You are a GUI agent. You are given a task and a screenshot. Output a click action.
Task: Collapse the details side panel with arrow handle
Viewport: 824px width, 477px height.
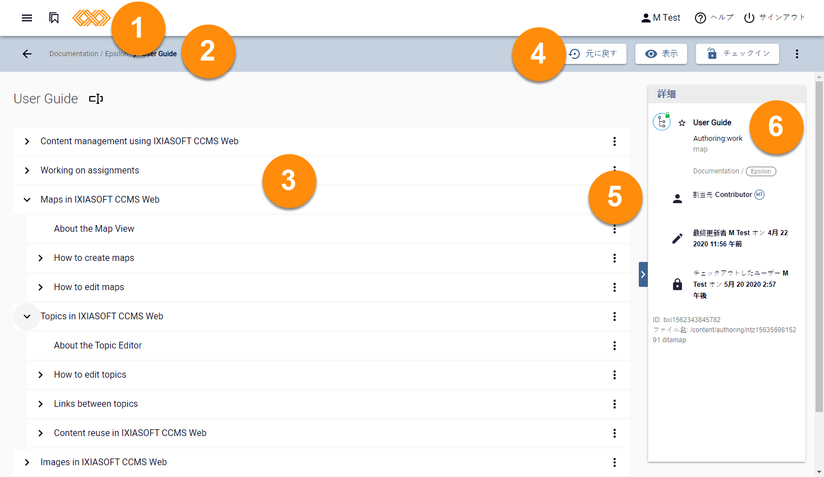[x=643, y=274]
